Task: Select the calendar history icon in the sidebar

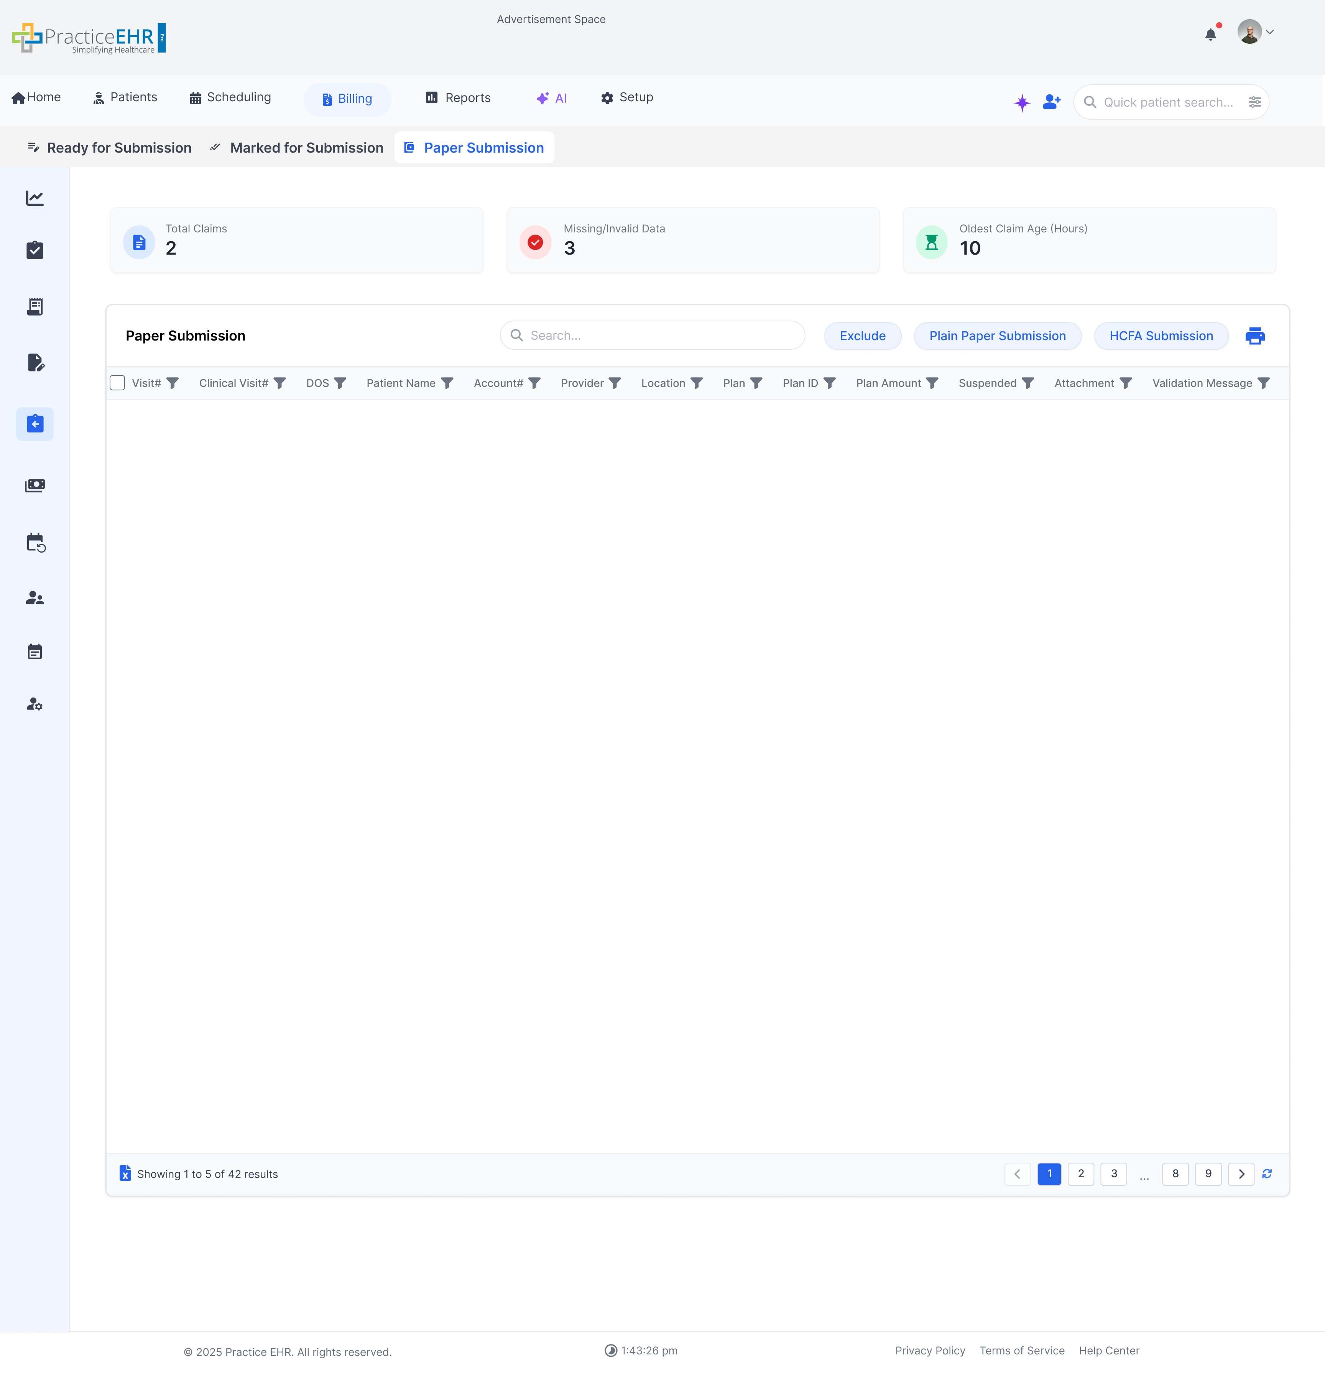Action: click(35, 542)
